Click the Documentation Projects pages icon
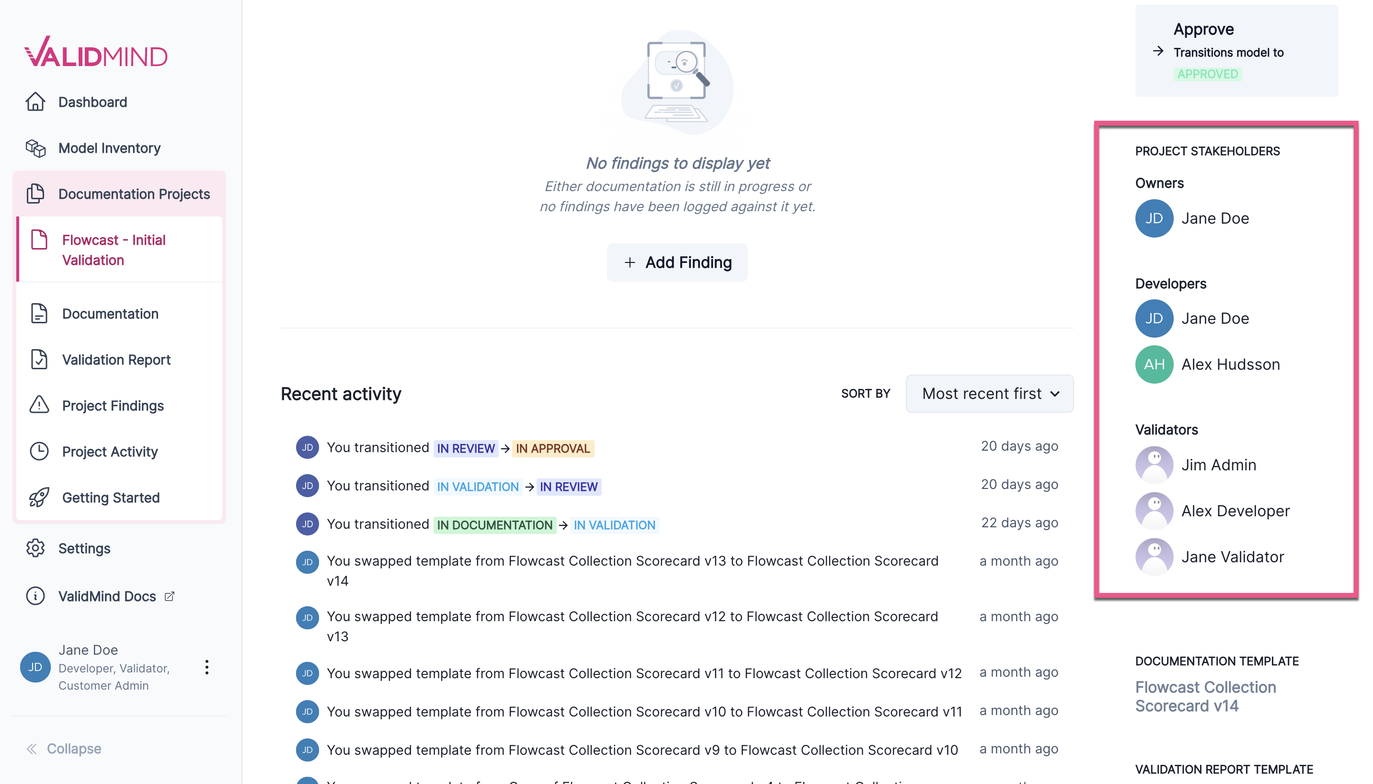Screen dimensions: 1373x784 36,194
